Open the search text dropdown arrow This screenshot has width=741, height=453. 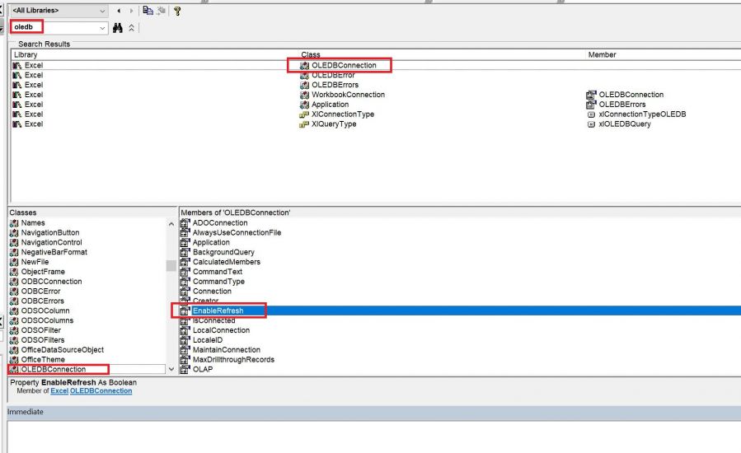[x=102, y=28]
